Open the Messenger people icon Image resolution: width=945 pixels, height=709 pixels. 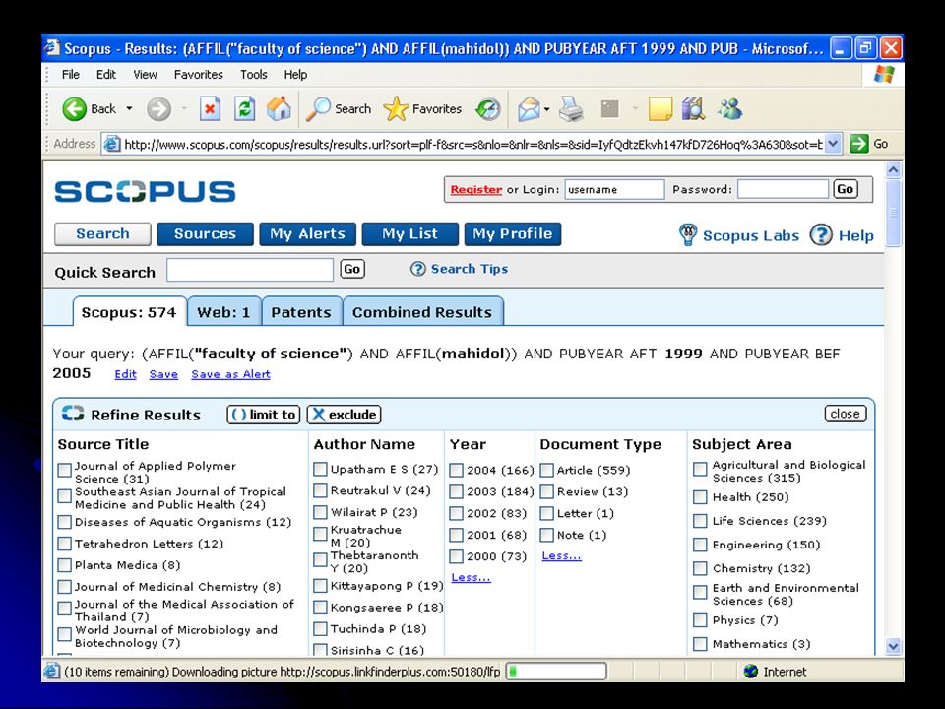729,109
